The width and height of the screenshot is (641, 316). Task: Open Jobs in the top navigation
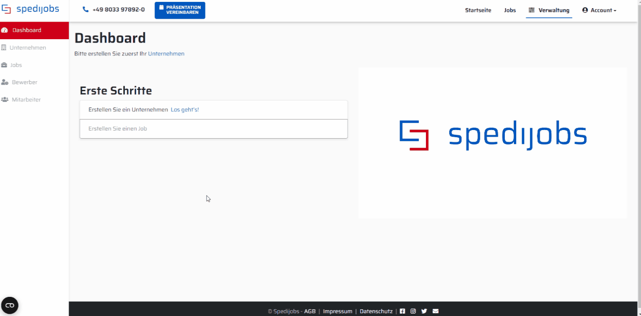coord(510,10)
